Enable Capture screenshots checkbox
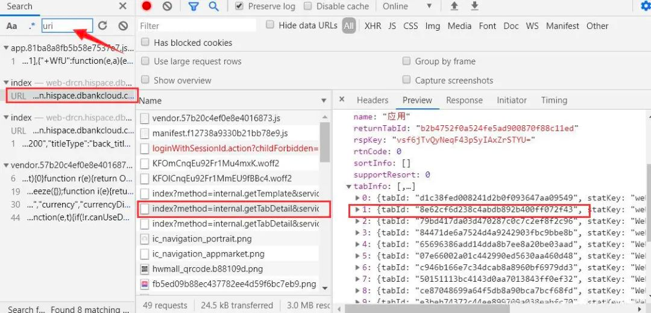Viewport: 651px width, 313px height. 406,80
